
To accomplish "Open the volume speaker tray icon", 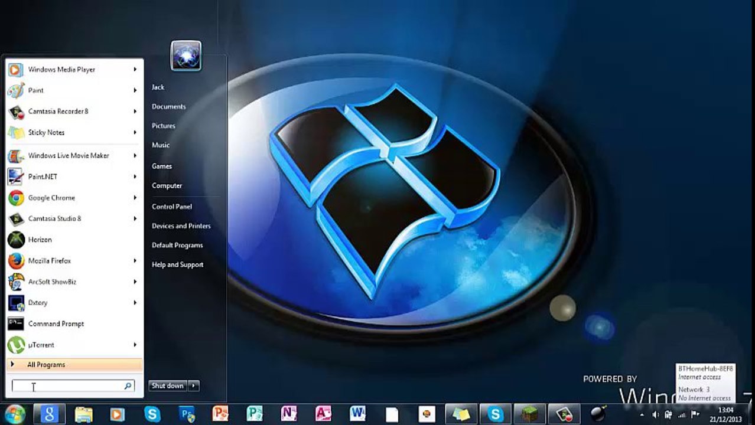I will 655,415.
